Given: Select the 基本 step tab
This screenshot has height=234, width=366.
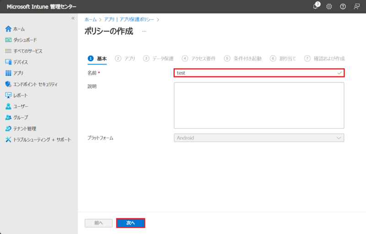Looking at the screenshot, I should 97,58.
